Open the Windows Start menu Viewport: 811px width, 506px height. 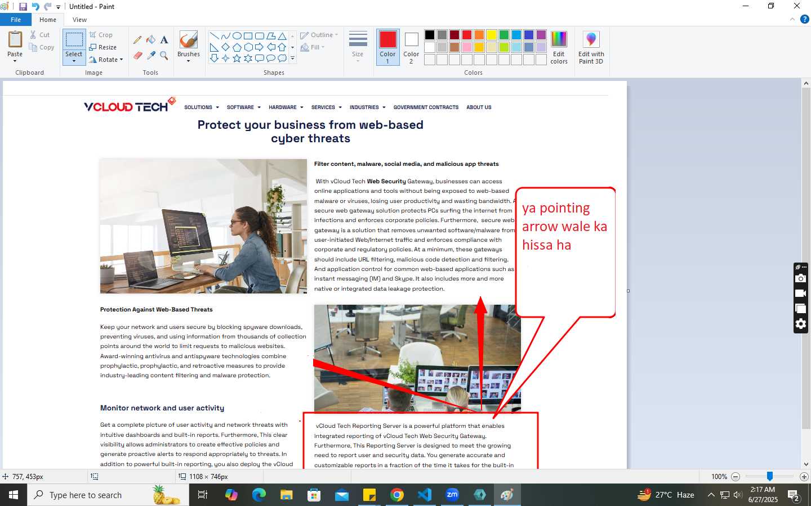14,495
